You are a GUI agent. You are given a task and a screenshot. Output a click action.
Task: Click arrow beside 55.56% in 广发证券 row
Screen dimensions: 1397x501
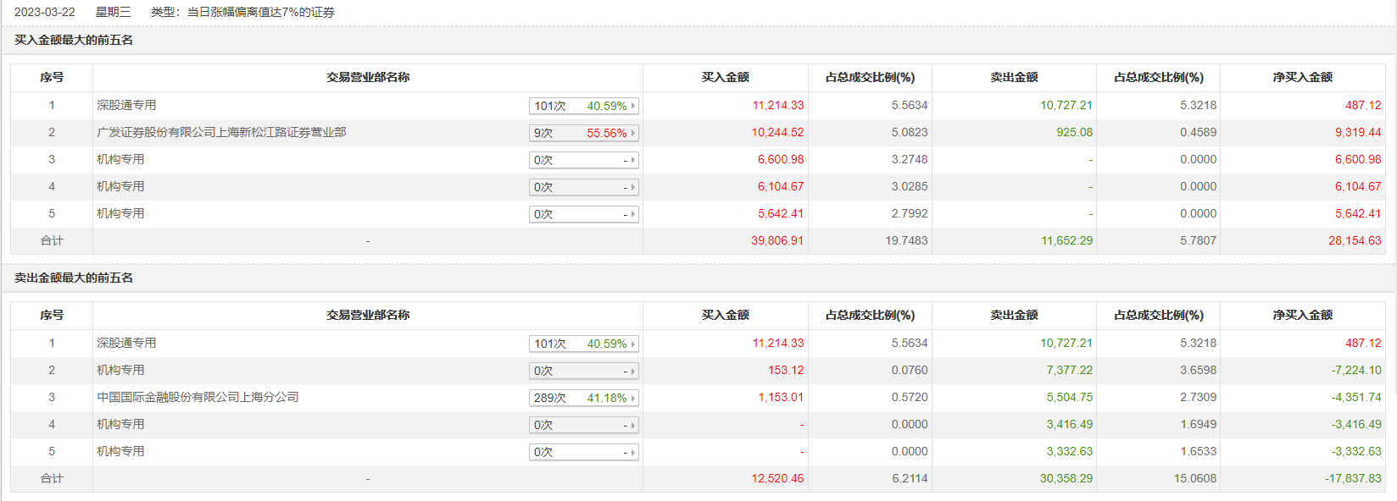click(632, 133)
